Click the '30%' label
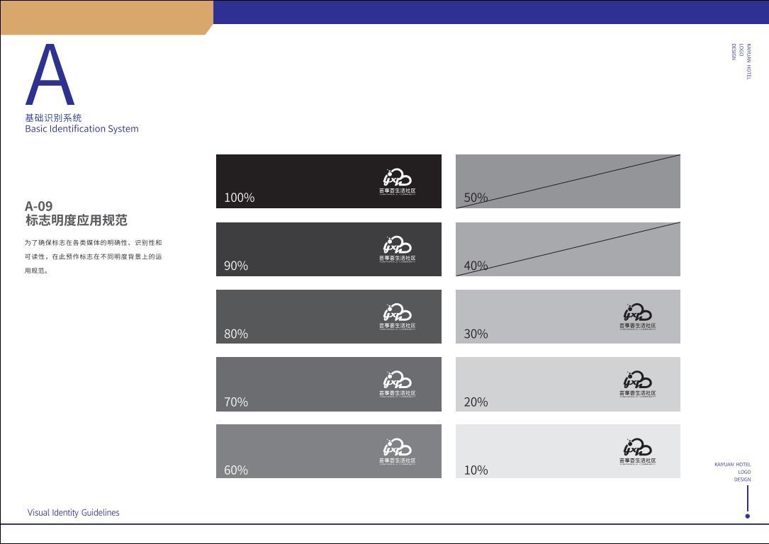769x544 pixels. click(x=476, y=334)
